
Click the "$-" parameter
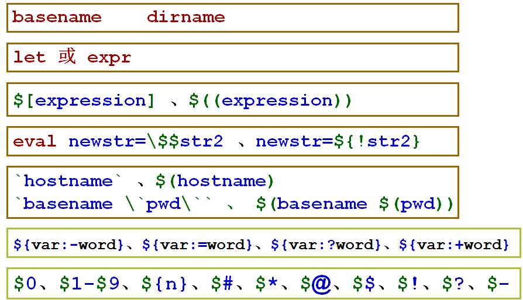pos(498,284)
